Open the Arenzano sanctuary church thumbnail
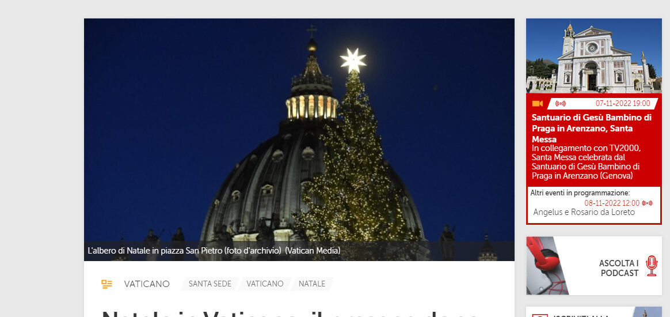The image size is (670, 317). (594, 55)
